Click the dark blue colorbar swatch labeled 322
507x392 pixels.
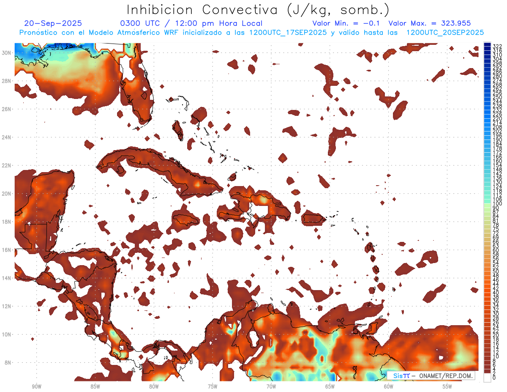point(487,44)
